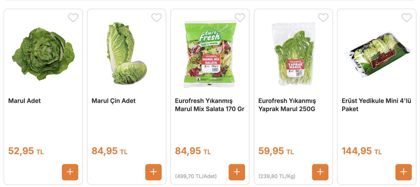Screen dimensions: 420x187
Task: Open Erüst Yedikule Mini 4'lü Paket title
Action: point(376,105)
